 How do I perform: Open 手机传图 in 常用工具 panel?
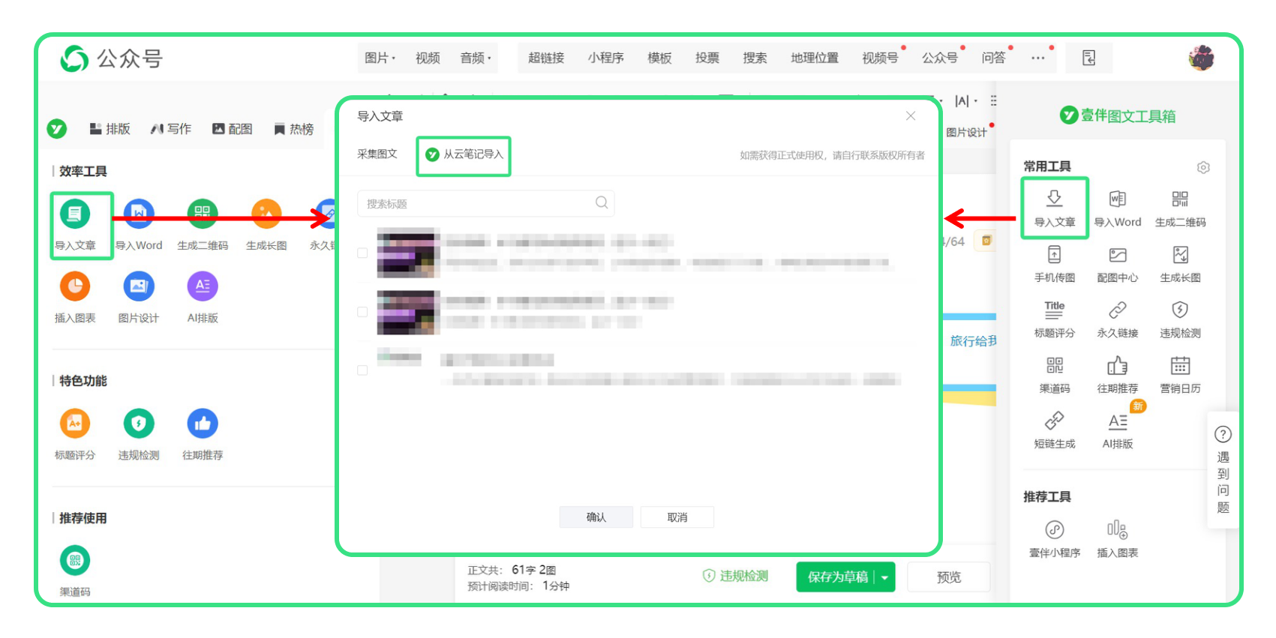1055,264
